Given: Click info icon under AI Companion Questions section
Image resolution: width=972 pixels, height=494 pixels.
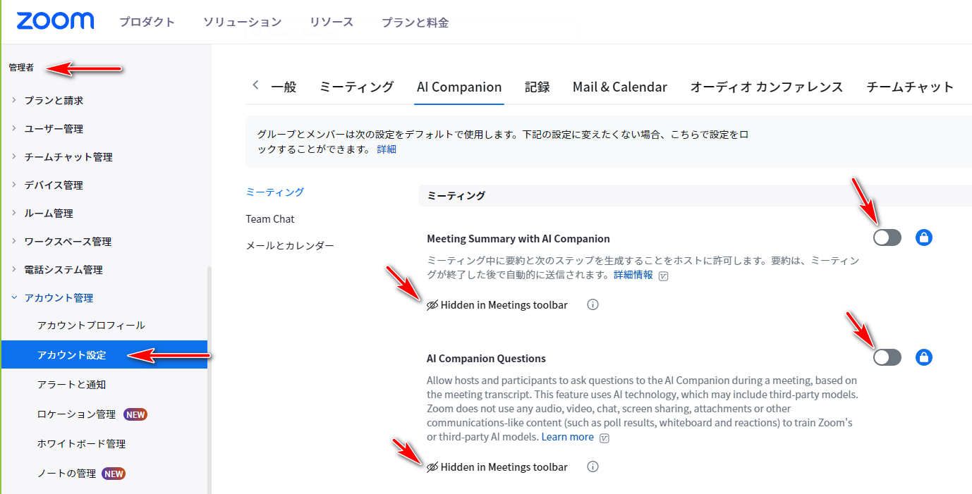Looking at the screenshot, I should click(x=593, y=467).
